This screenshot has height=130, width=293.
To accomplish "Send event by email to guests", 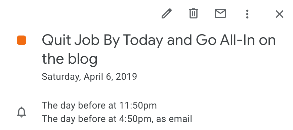I will tap(220, 14).
